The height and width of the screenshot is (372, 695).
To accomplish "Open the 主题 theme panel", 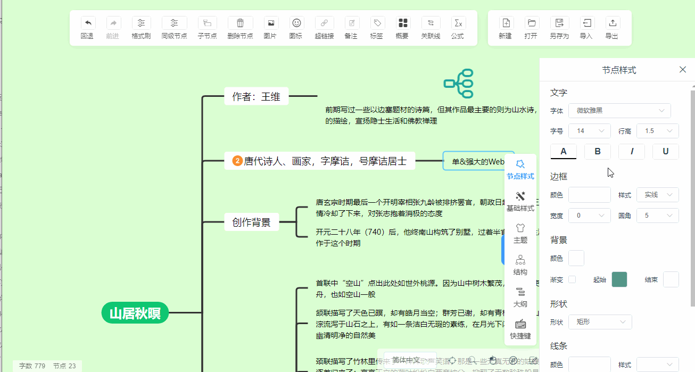I will click(520, 233).
